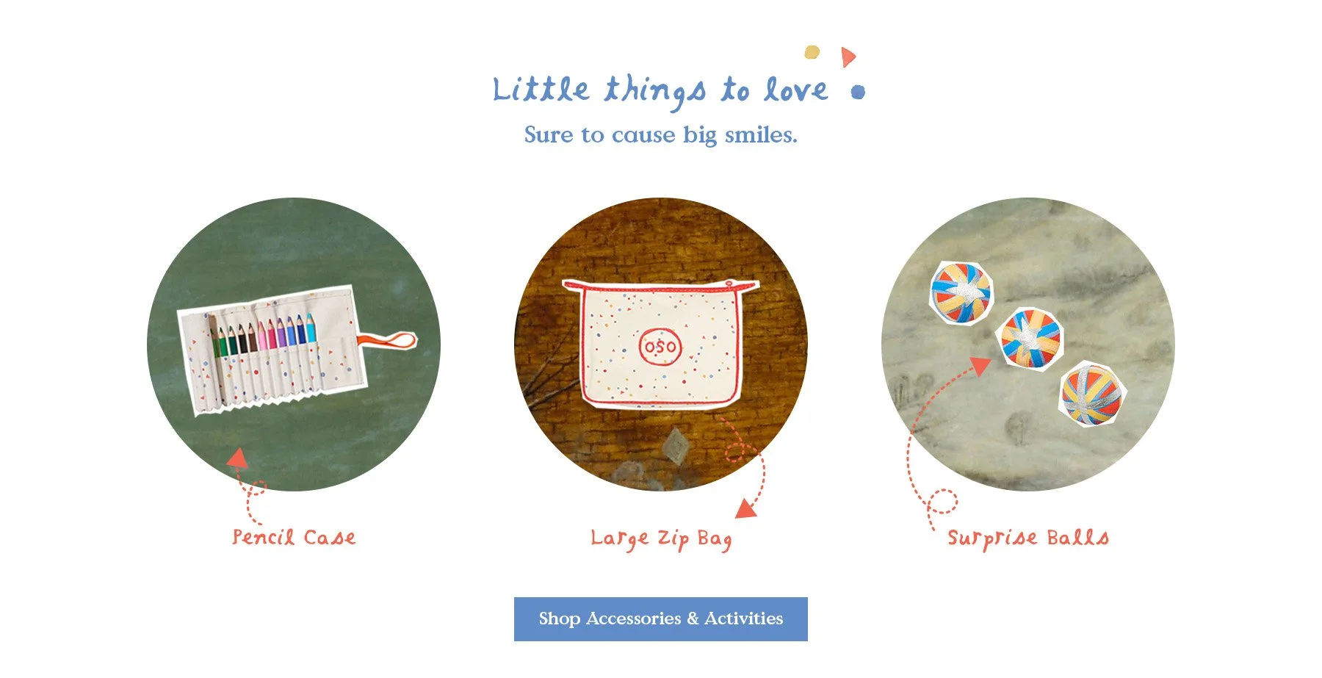Open the surprise balls product image
Screen dimensions: 1322x678
click(x=1028, y=344)
